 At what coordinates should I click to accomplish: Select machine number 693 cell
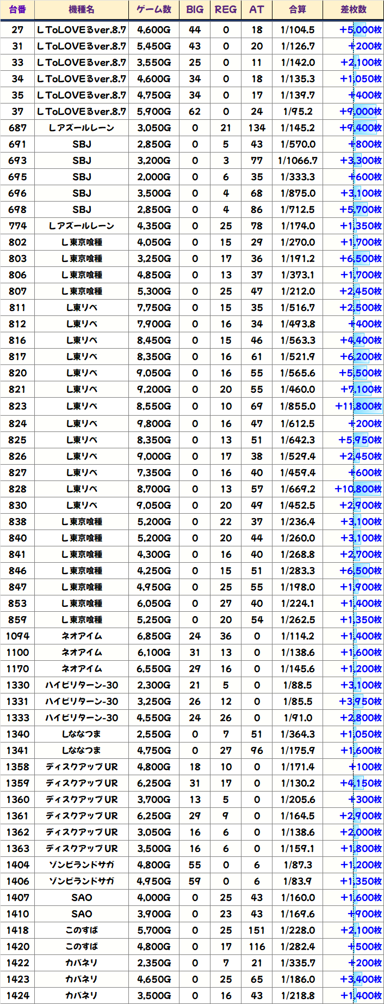(17, 161)
